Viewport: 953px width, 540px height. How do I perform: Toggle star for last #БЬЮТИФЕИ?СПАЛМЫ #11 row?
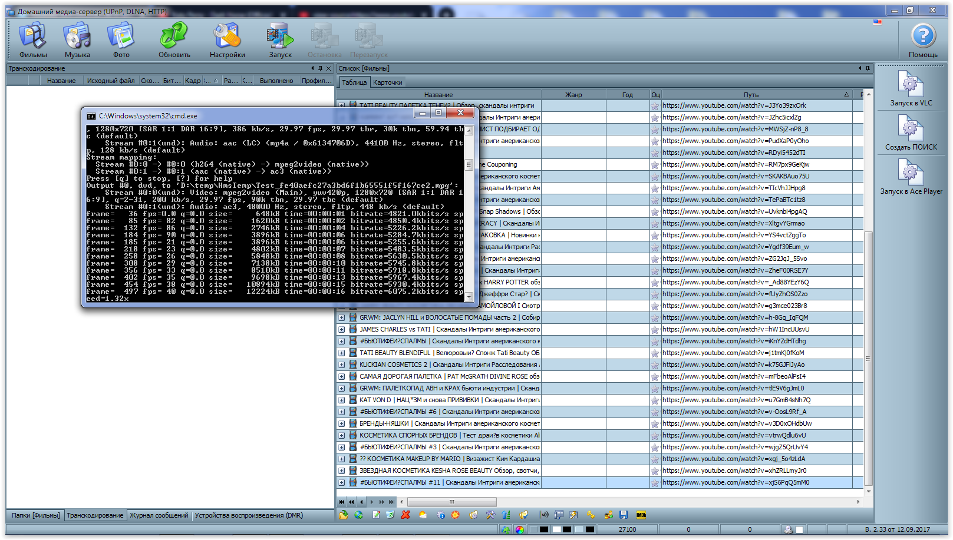pyautogui.click(x=655, y=483)
